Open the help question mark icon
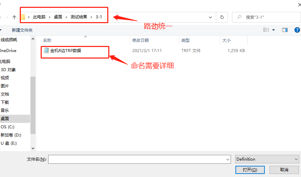 coord(297,30)
